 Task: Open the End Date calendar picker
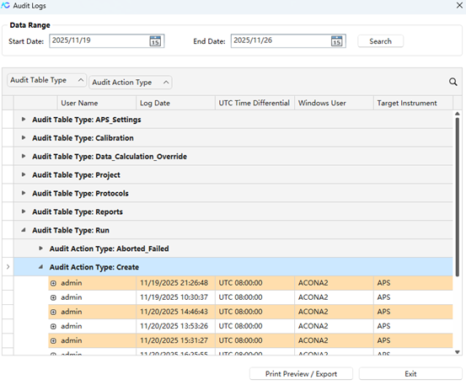pos(336,41)
